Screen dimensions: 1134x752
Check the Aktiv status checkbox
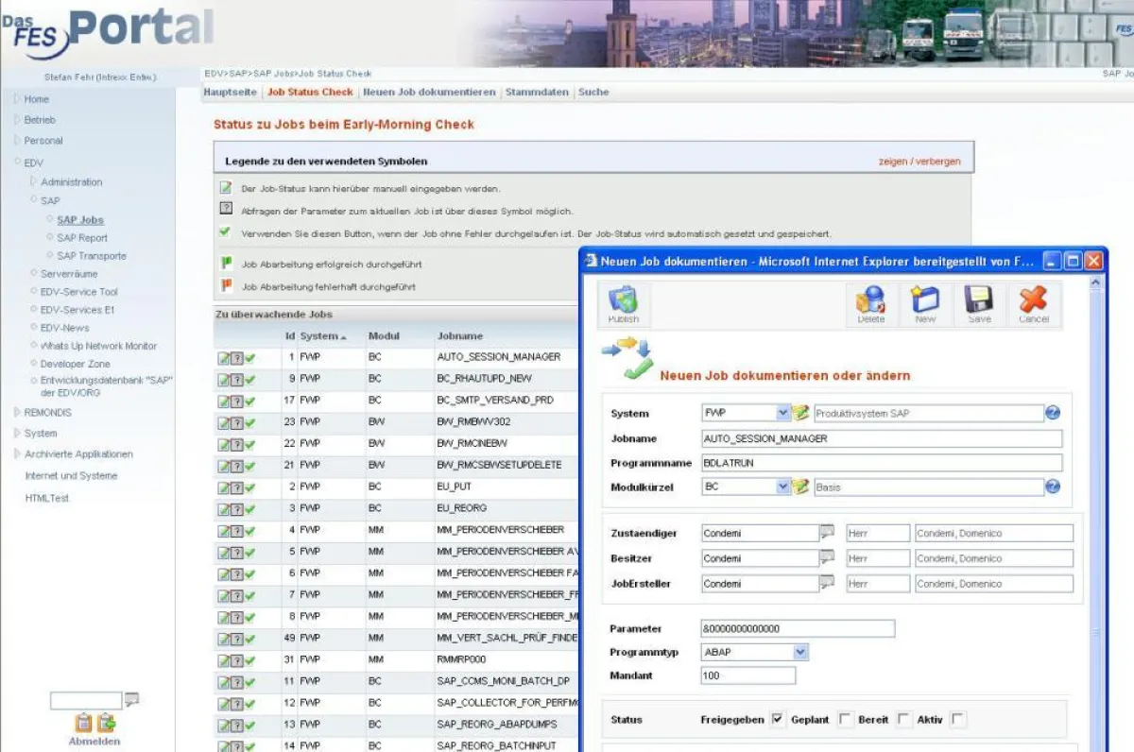pos(957,719)
